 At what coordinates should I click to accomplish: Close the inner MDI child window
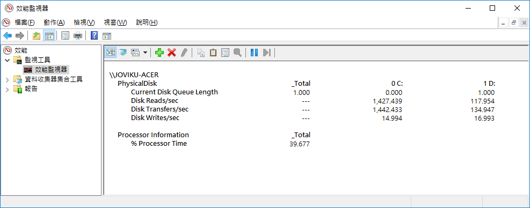[x=524, y=23]
